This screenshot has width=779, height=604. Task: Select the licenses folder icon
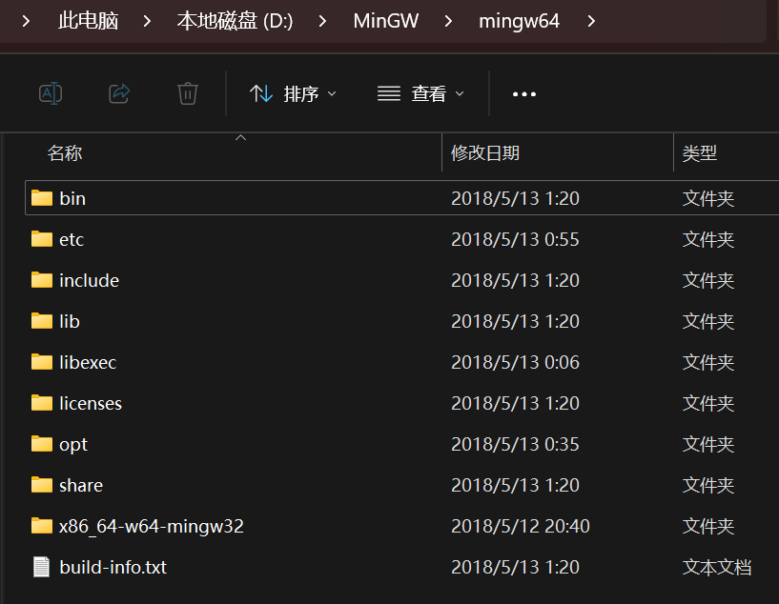click(x=42, y=402)
